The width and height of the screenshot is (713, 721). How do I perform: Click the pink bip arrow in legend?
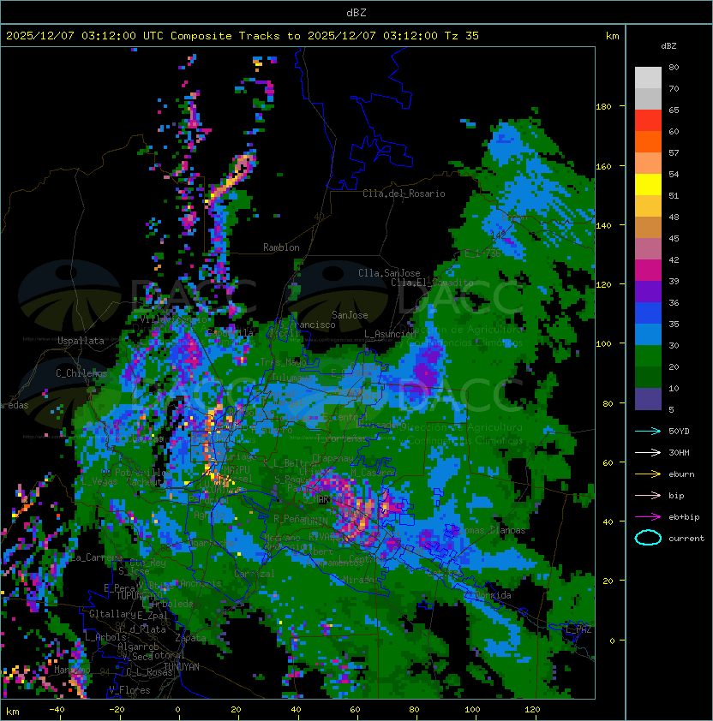click(648, 495)
